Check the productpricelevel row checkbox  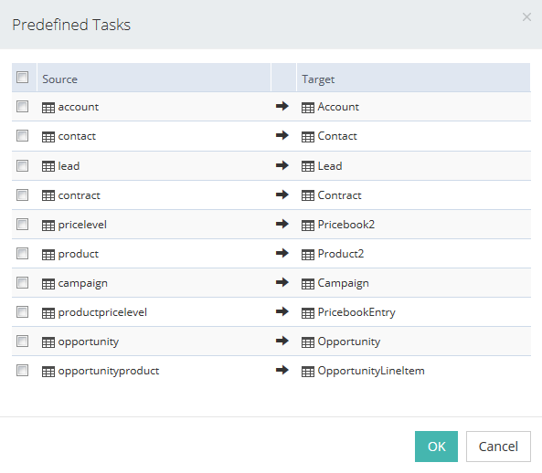23,312
